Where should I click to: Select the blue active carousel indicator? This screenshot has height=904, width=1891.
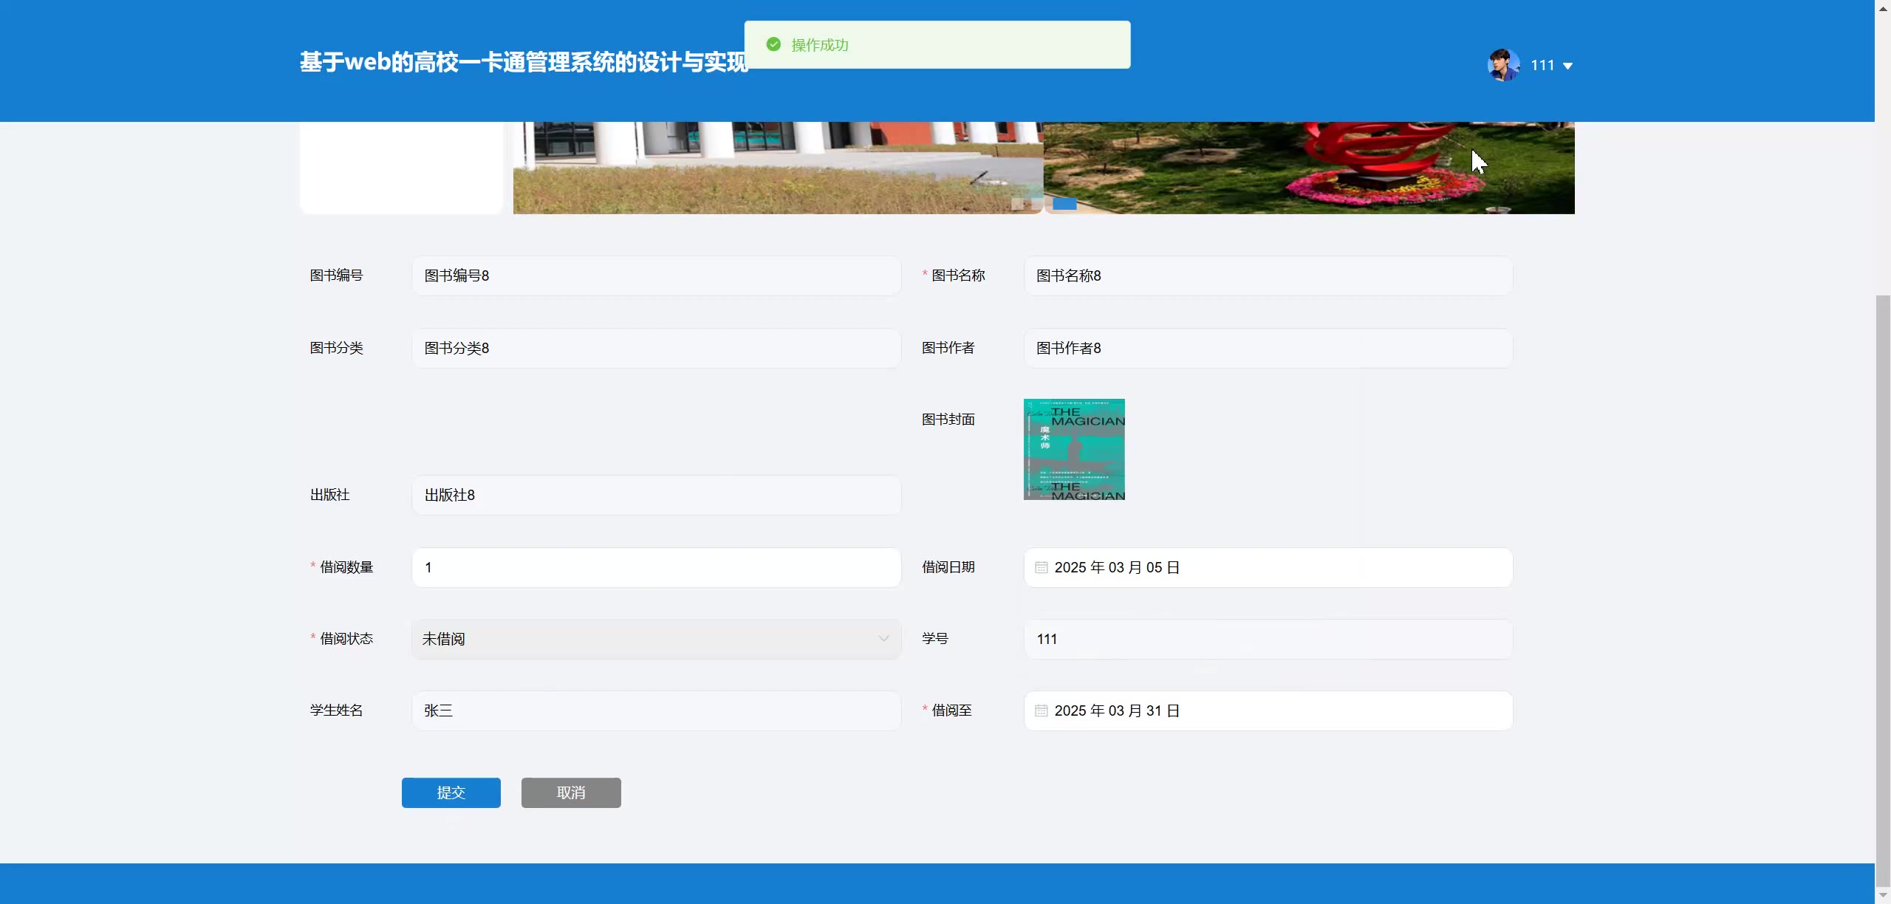1064,204
